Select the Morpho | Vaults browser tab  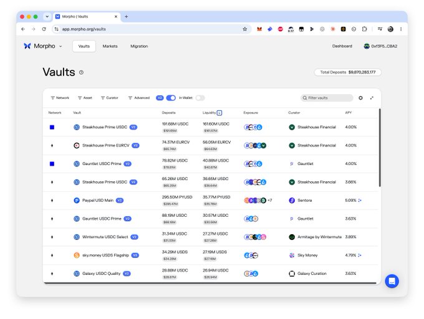tap(87, 16)
